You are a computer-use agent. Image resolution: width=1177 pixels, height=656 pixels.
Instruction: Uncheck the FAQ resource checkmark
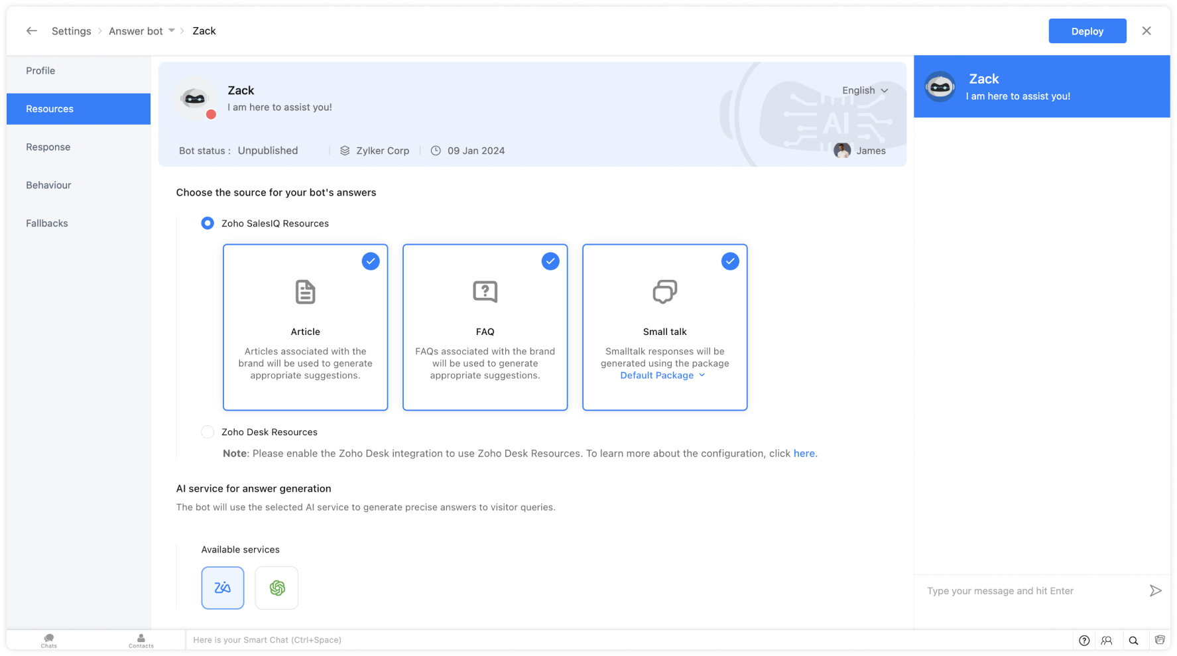550,261
